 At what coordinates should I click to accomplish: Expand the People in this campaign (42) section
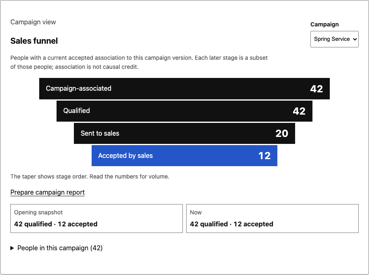coord(57,248)
